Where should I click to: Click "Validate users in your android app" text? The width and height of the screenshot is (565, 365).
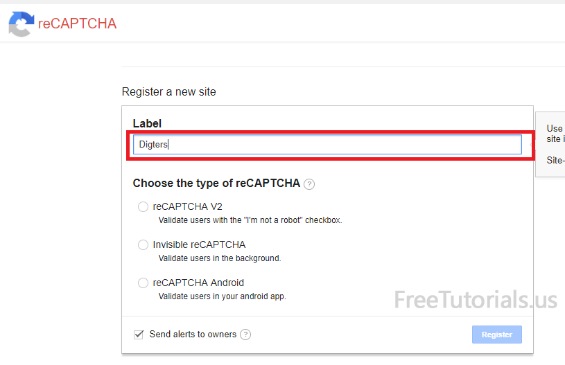coord(223,296)
